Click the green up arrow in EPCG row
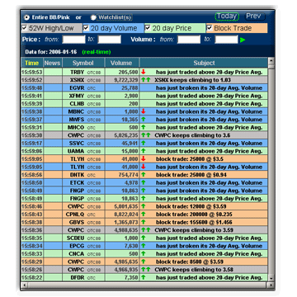Viewport: 297px width, 297px height. point(143,246)
